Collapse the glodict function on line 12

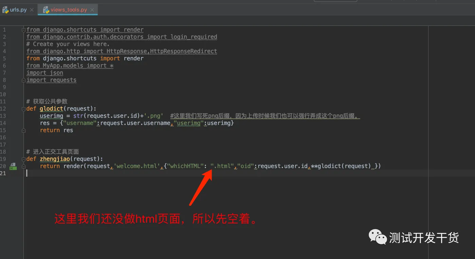tap(24, 109)
